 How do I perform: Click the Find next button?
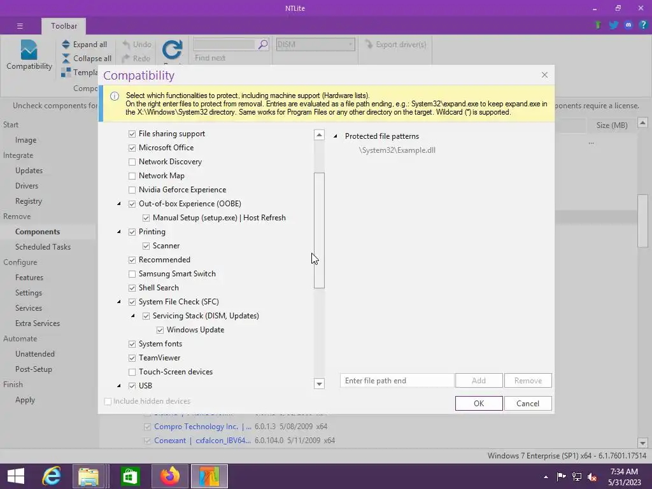210,58
